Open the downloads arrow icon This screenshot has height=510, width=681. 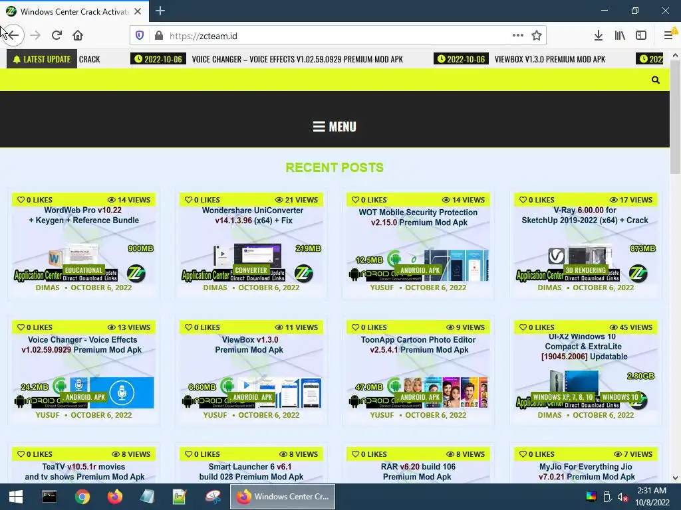coord(599,36)
